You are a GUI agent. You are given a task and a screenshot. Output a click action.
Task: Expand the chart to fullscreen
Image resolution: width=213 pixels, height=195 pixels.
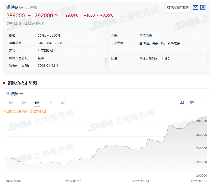pos(203,103)
